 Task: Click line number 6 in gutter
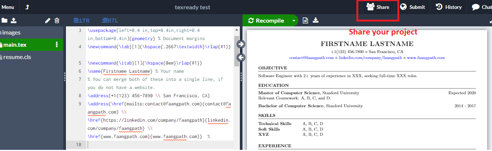(x=80, y=71)
